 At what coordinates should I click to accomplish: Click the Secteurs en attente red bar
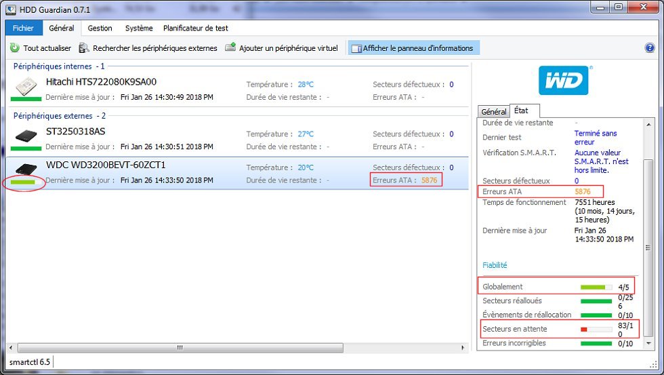(x=596, y=330)
